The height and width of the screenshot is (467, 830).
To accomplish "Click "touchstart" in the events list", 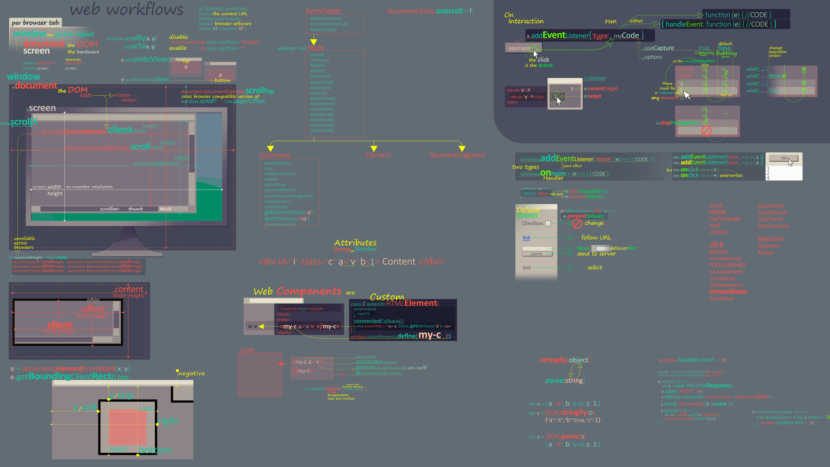I will [x=771, y=206].
